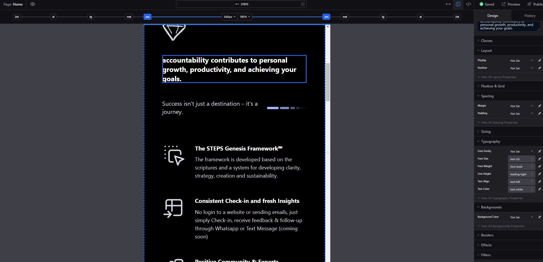Open the Display dropdown
This screenshot has width=543, height=262.
pyautogui.click(x=521, y=61)
